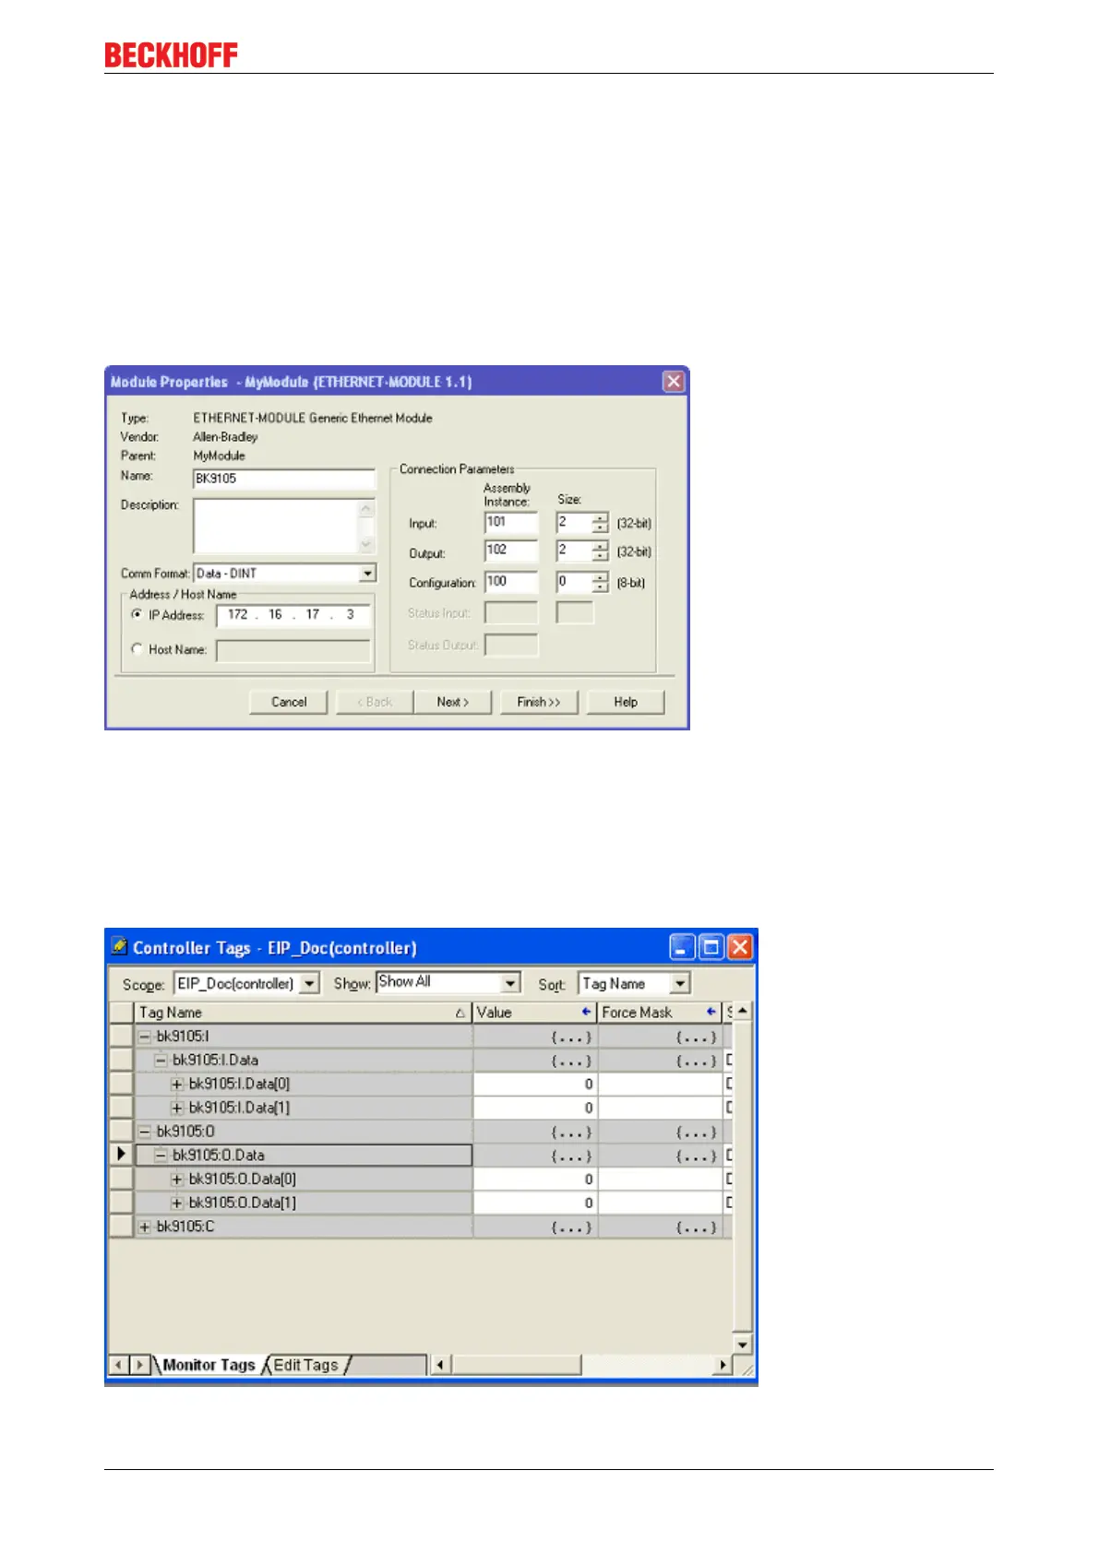Expand bk9105:I.Data[0] tag
The height and width of the screenshot is (1553, 1099).
(x=177, y=1085)
